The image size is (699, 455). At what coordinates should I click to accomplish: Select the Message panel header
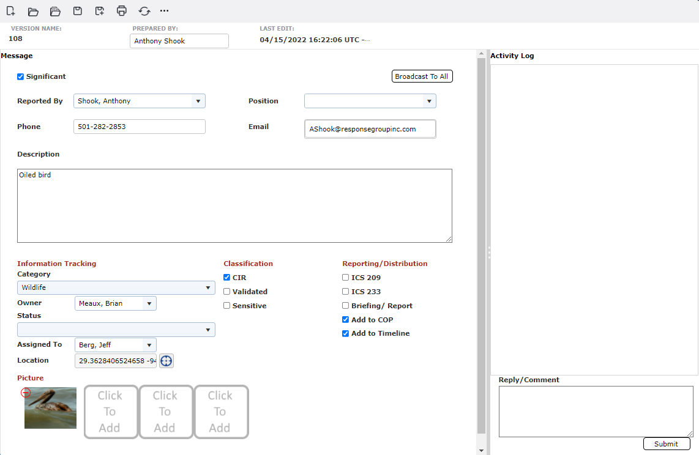coord(17,56)
